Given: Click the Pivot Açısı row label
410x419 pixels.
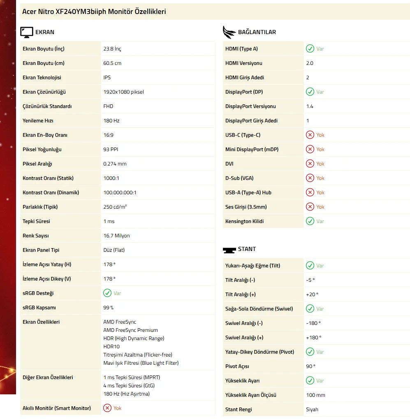Looking at the screenshot, I should (237, 366).
